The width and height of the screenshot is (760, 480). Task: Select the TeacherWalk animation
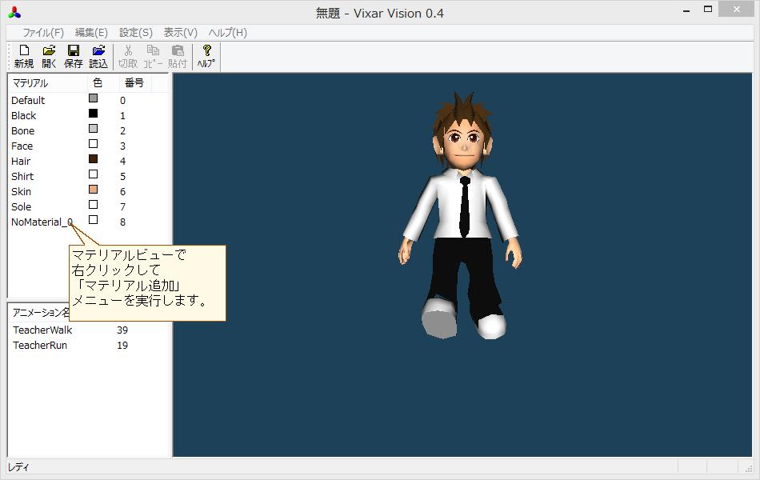42,330
